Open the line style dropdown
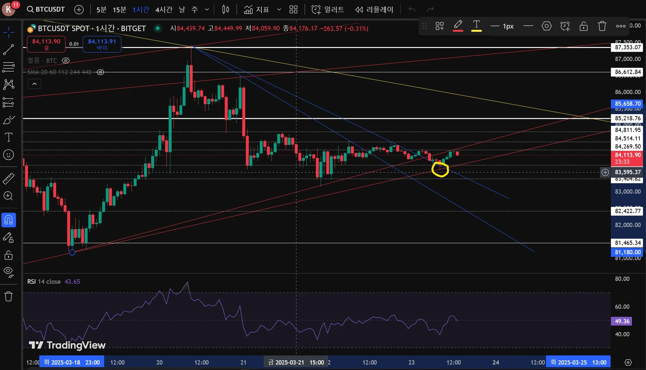 [x=528, y=26]
